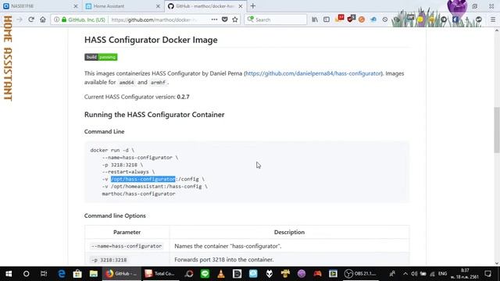Open the LINE app on taskbar
Image resolution: width=500 pixels, height=281 pixels.
pyautogui.click(x=205, y=274)
